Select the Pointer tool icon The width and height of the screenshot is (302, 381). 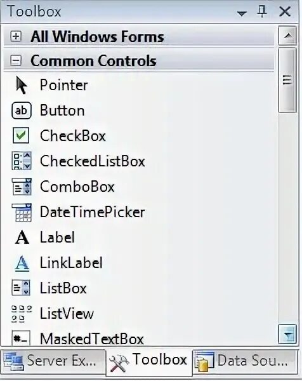tap(22, 85)
